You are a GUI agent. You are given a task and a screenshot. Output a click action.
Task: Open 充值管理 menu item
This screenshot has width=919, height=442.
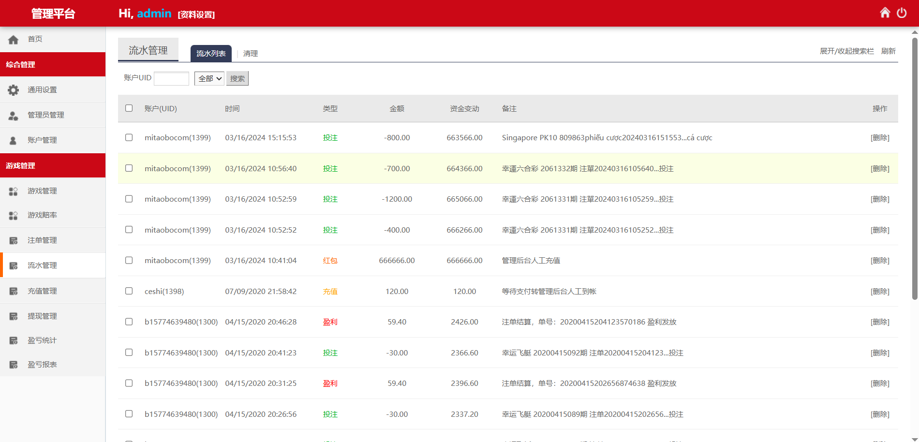pos(53,291)
